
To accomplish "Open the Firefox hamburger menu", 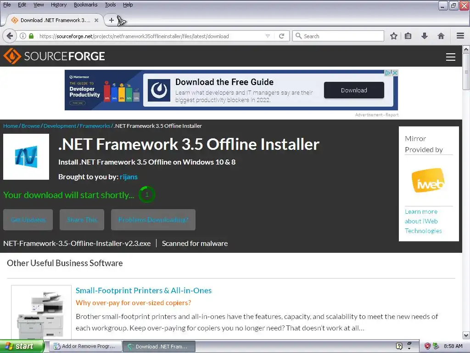I will pos(460,36).
